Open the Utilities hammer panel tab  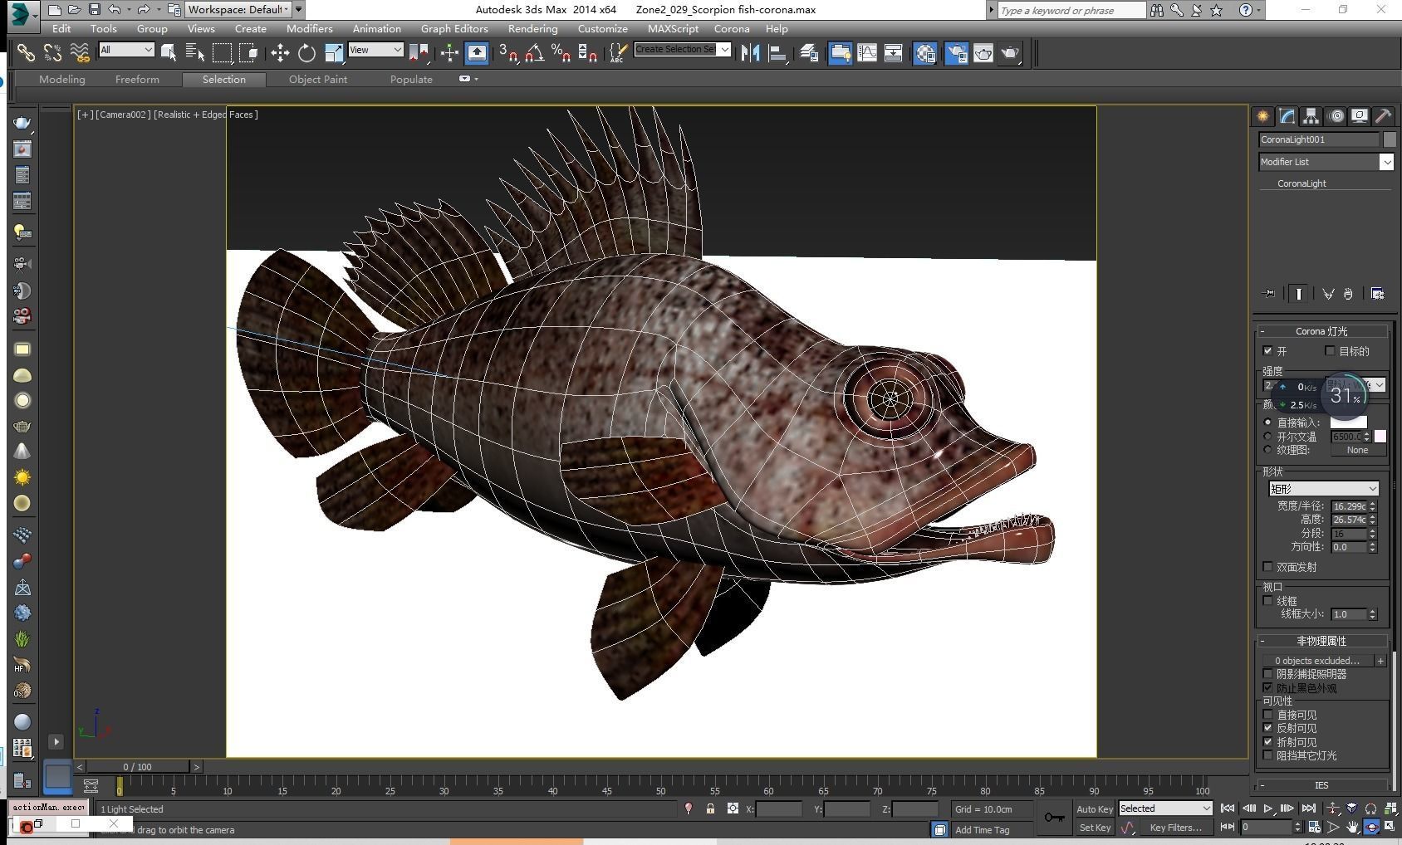click(x=1383, y=116)
